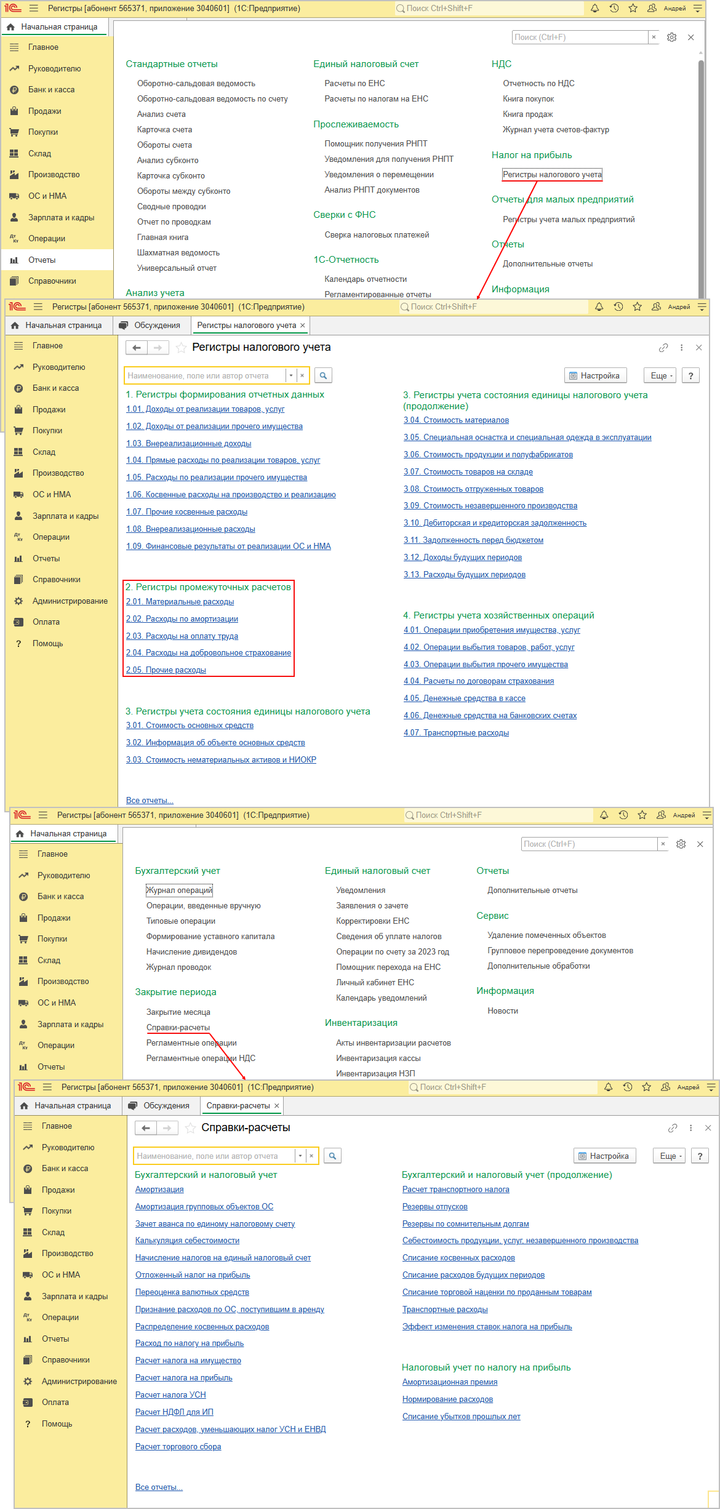This screenshot has width=720, height=1509.
Task: Click Настройка button in Регистры налогового учета
Action: point(594,375)
